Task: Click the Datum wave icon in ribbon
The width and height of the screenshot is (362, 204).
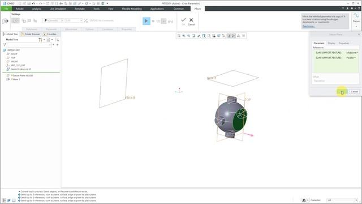Action: (x=356, y=16)
